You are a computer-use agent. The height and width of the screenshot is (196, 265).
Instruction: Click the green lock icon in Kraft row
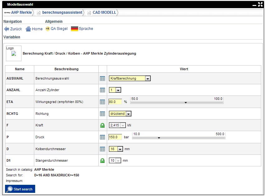102,125
